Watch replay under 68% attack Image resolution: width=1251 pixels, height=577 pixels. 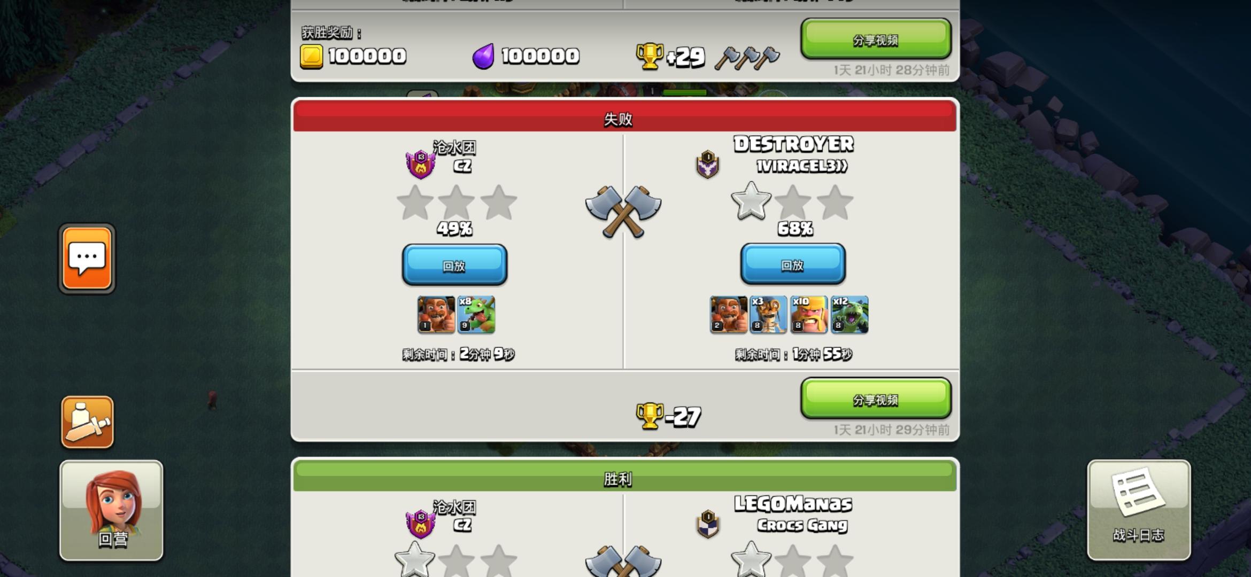(793, 264)
